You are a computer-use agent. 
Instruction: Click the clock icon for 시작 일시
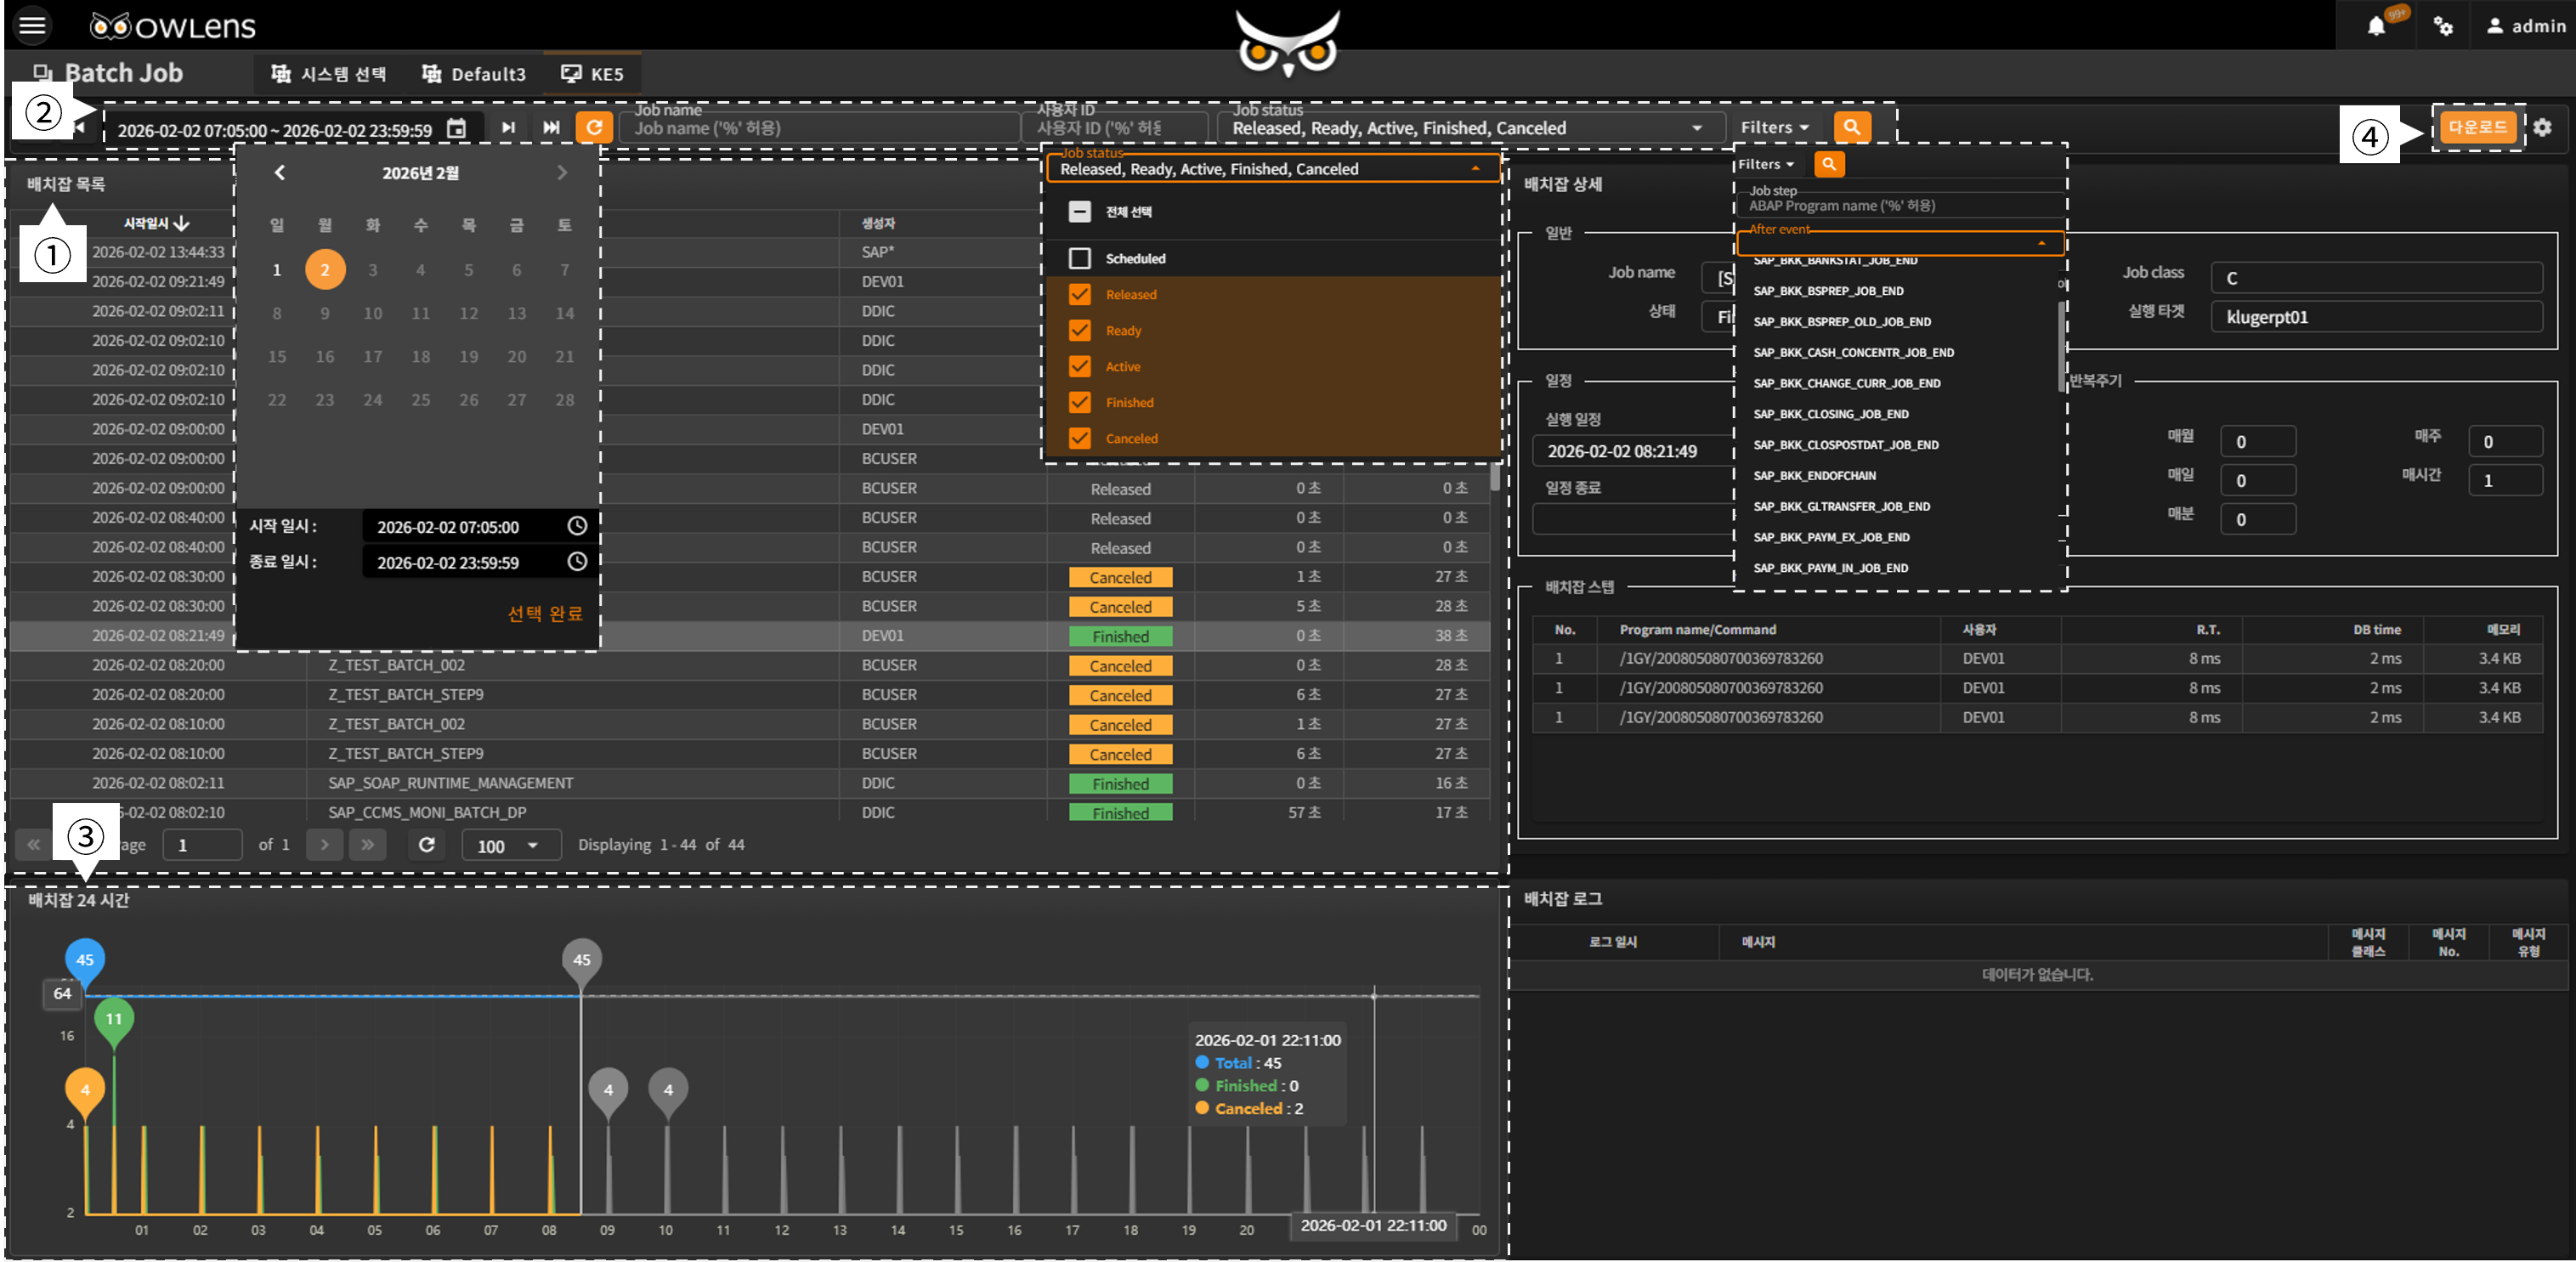point(577,526)
